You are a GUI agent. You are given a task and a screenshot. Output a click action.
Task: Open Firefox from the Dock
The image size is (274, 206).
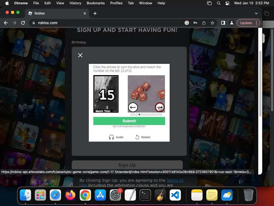[x=70, y=195]
